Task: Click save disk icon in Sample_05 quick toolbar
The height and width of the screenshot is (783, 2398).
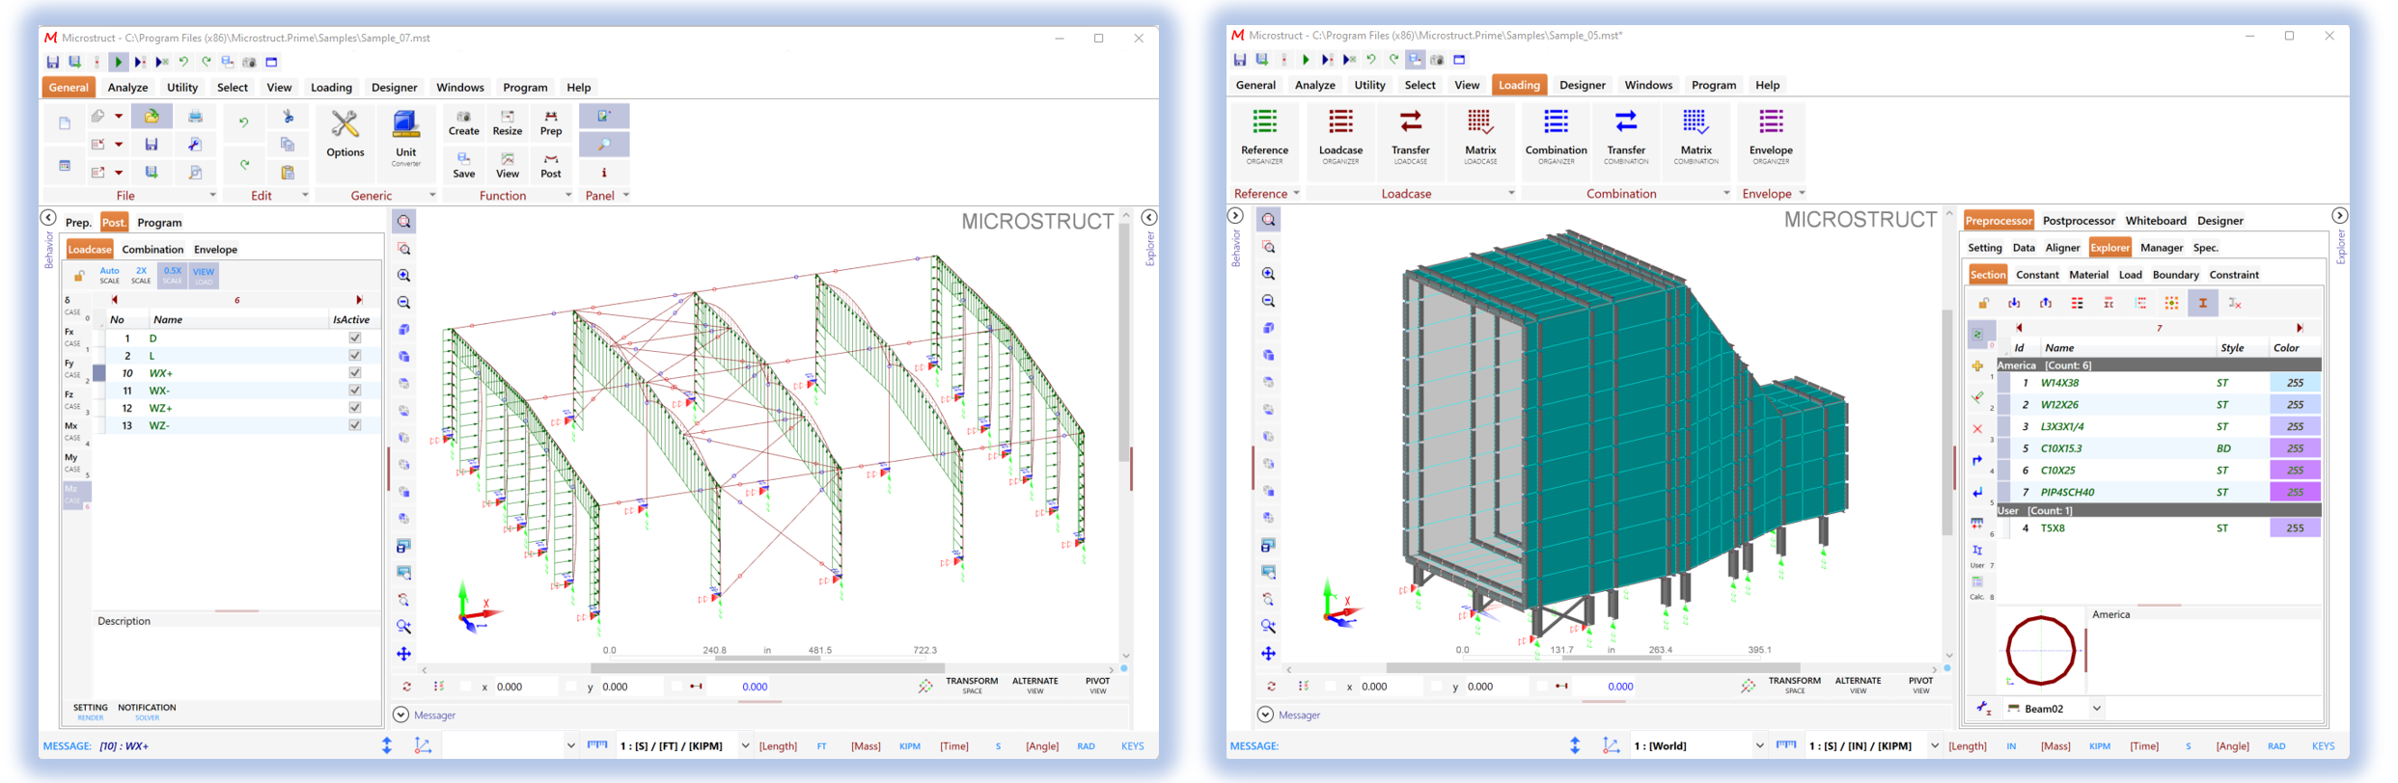Action: [x=1239, y=60]
